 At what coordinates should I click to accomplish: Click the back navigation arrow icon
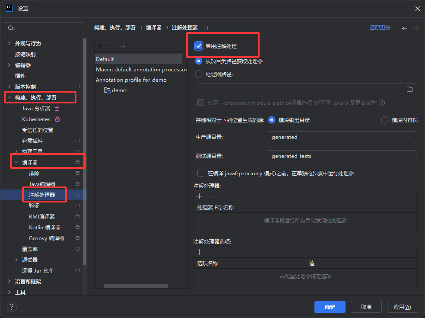405,28
